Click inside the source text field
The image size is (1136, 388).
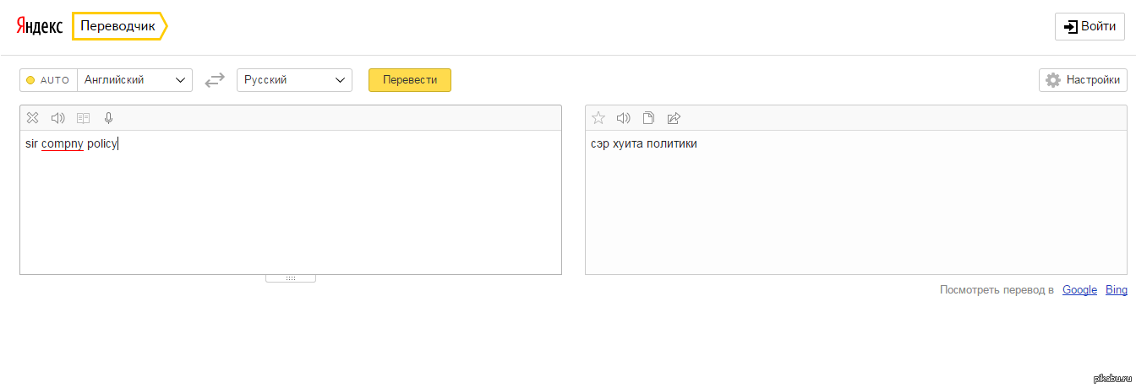[291, 202]
